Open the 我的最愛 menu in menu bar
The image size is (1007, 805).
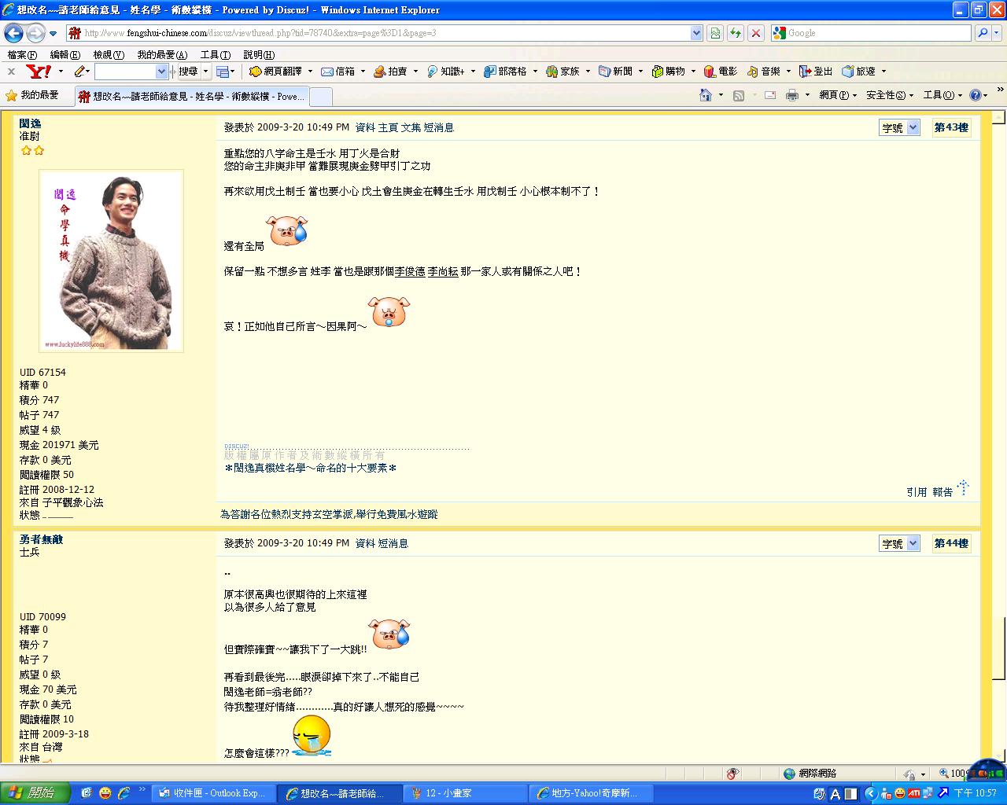(x=161, y=55)
